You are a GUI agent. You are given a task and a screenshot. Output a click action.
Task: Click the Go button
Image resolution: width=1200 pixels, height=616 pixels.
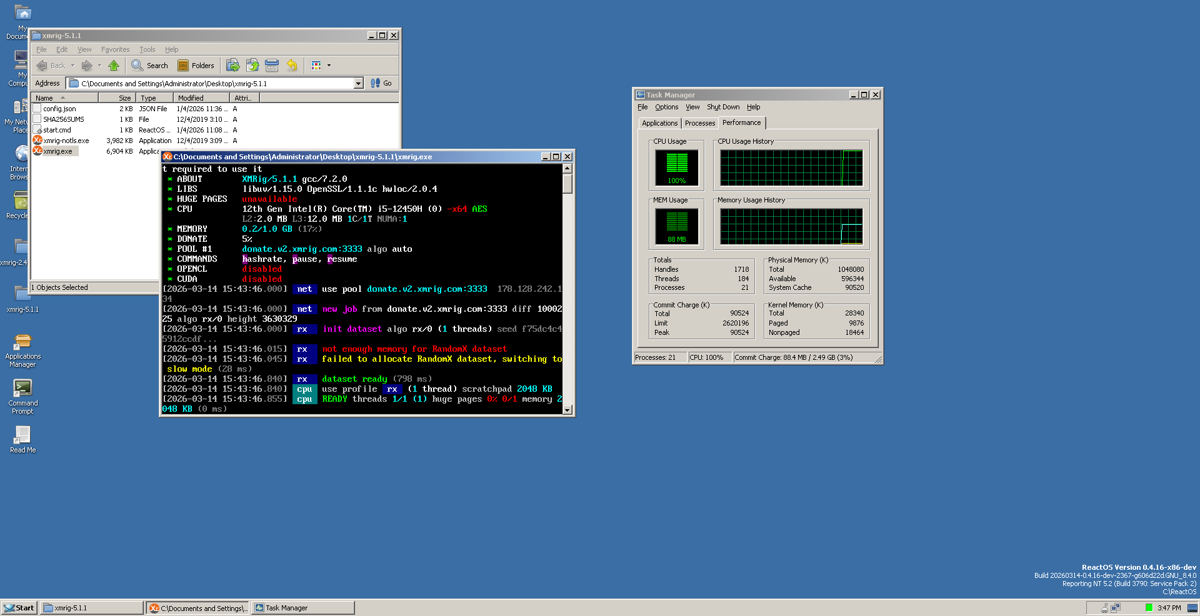(x=381, y=84)
